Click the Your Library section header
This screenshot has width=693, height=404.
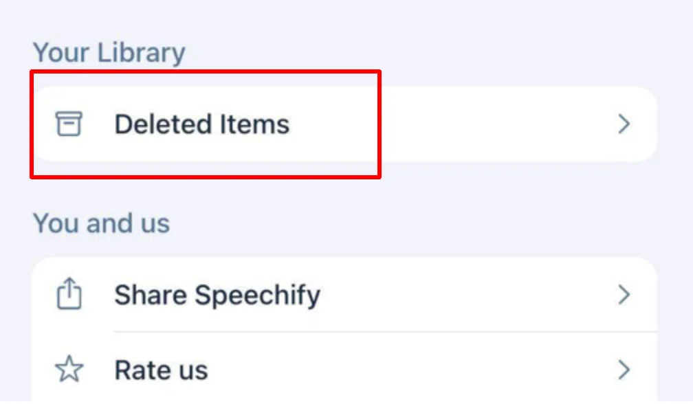(109, 53)
